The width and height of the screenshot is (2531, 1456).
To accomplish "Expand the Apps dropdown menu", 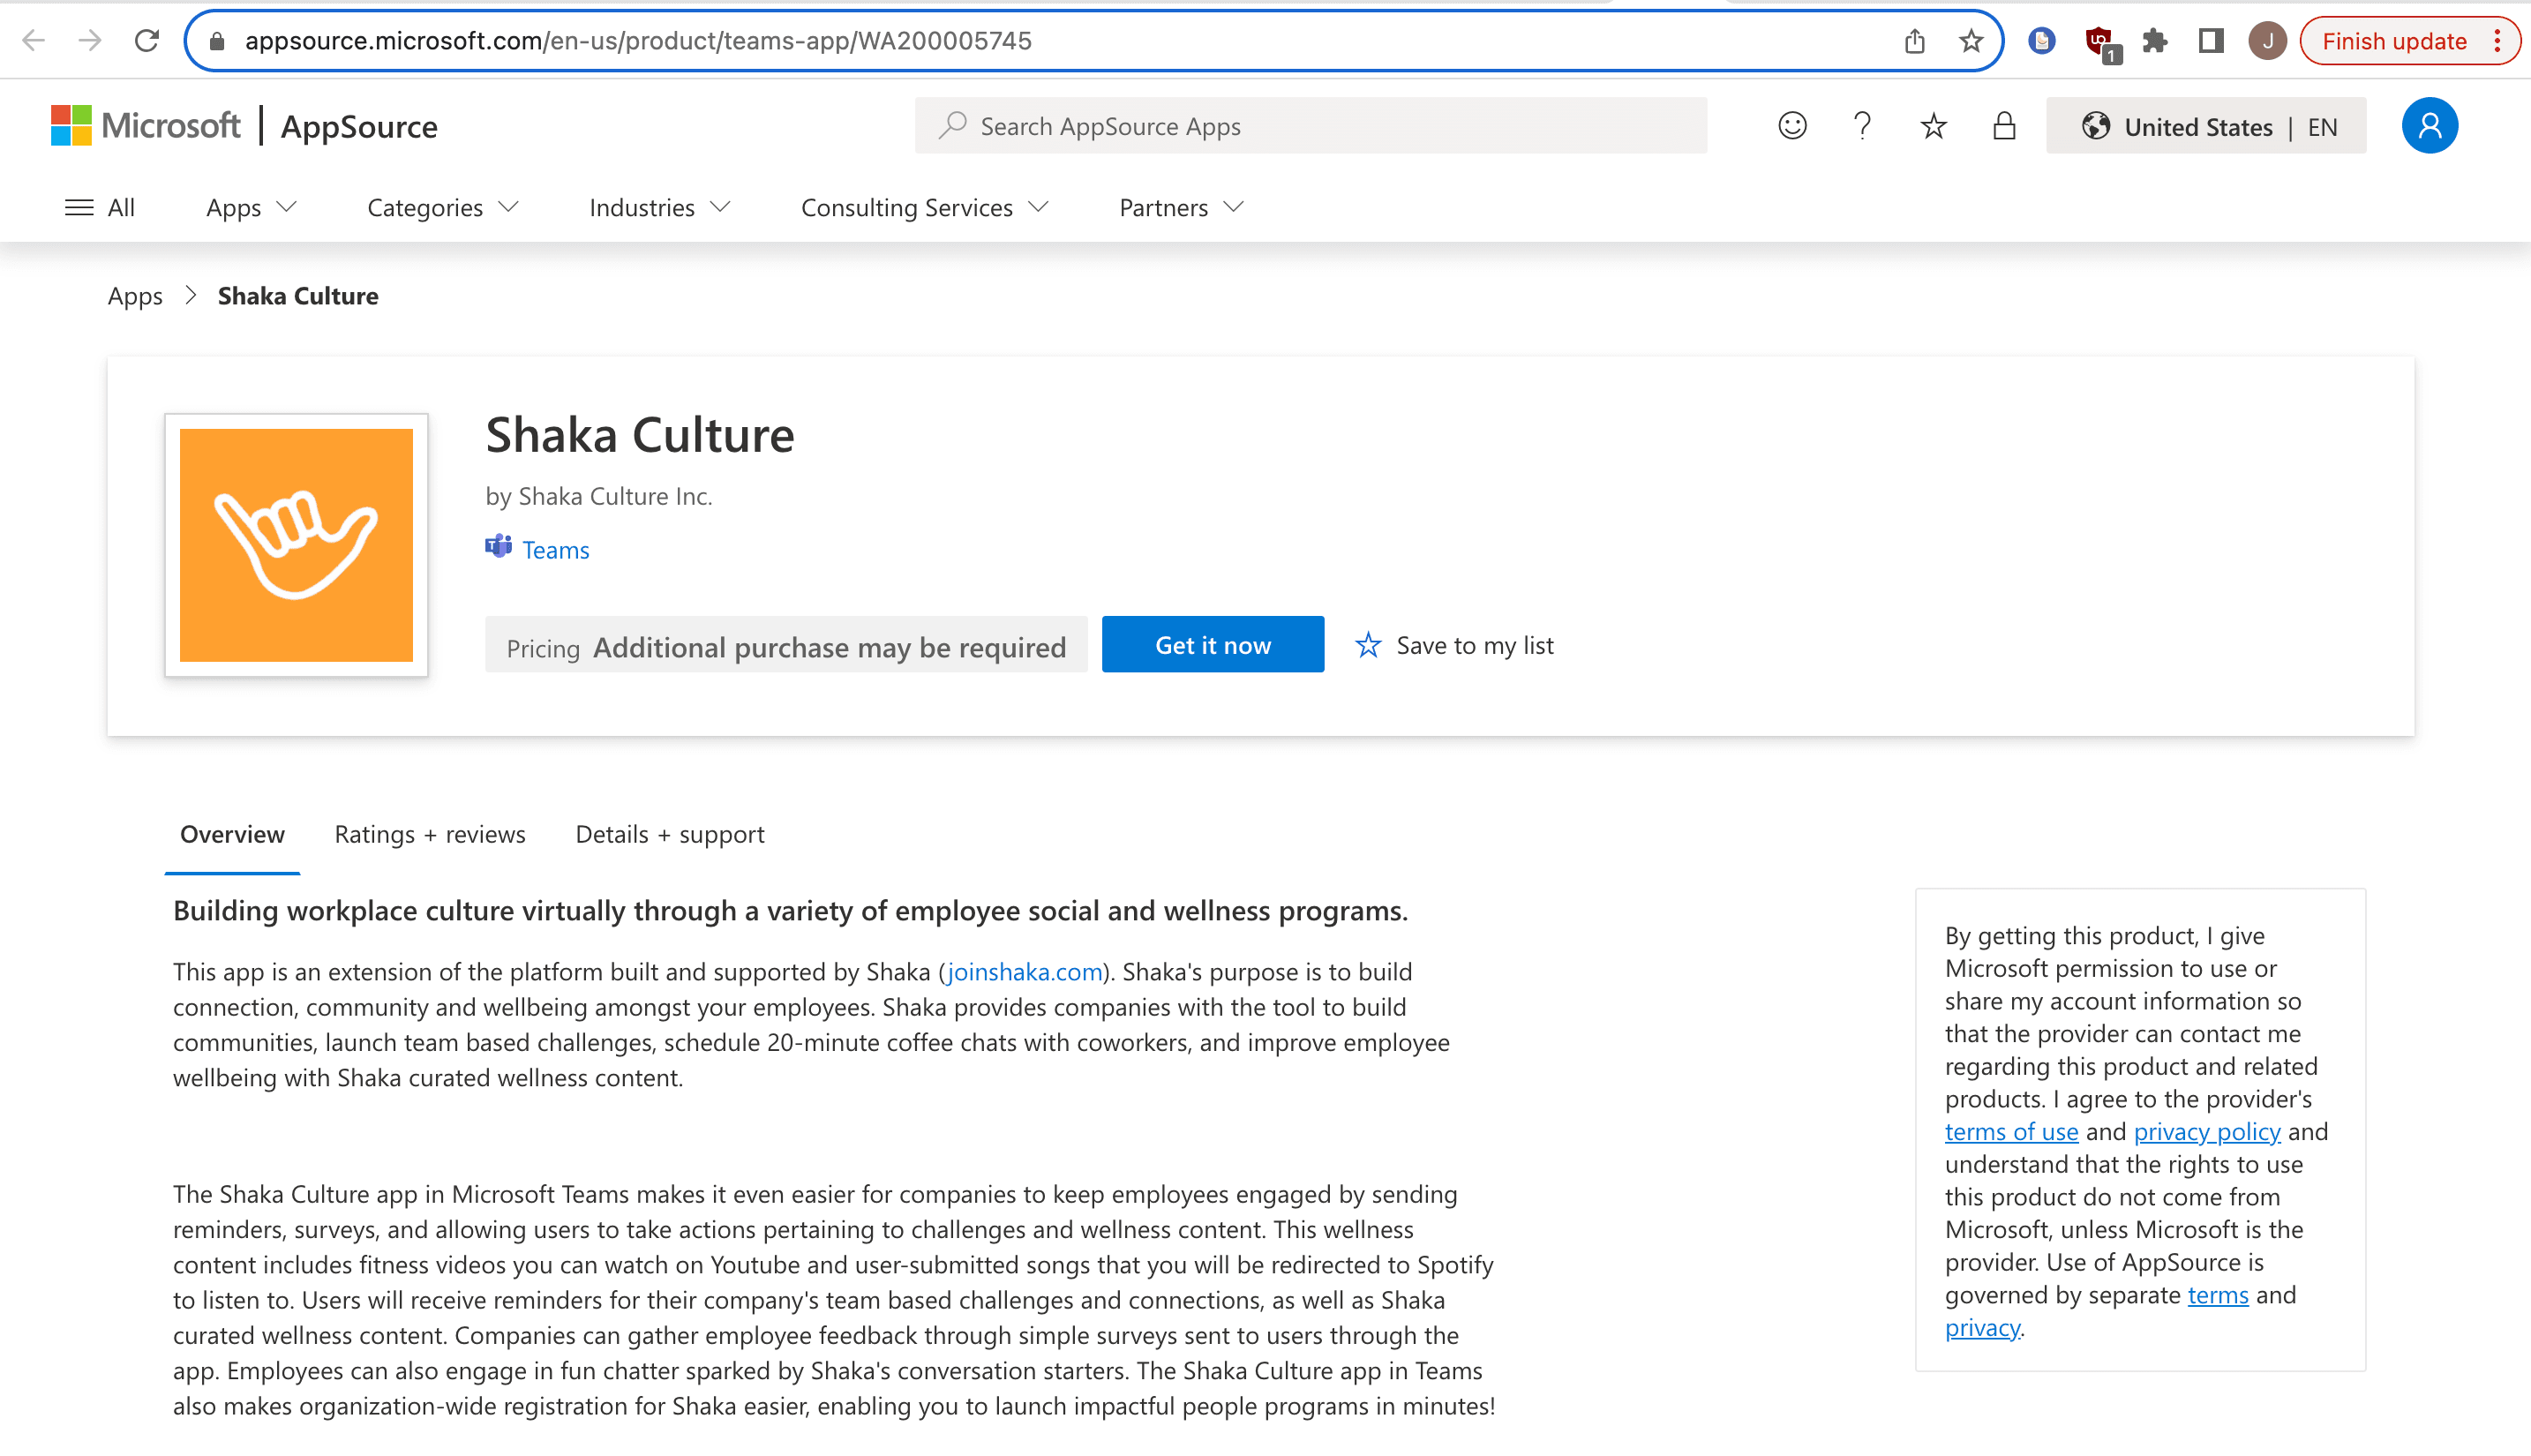I will (x=251, y=206).
